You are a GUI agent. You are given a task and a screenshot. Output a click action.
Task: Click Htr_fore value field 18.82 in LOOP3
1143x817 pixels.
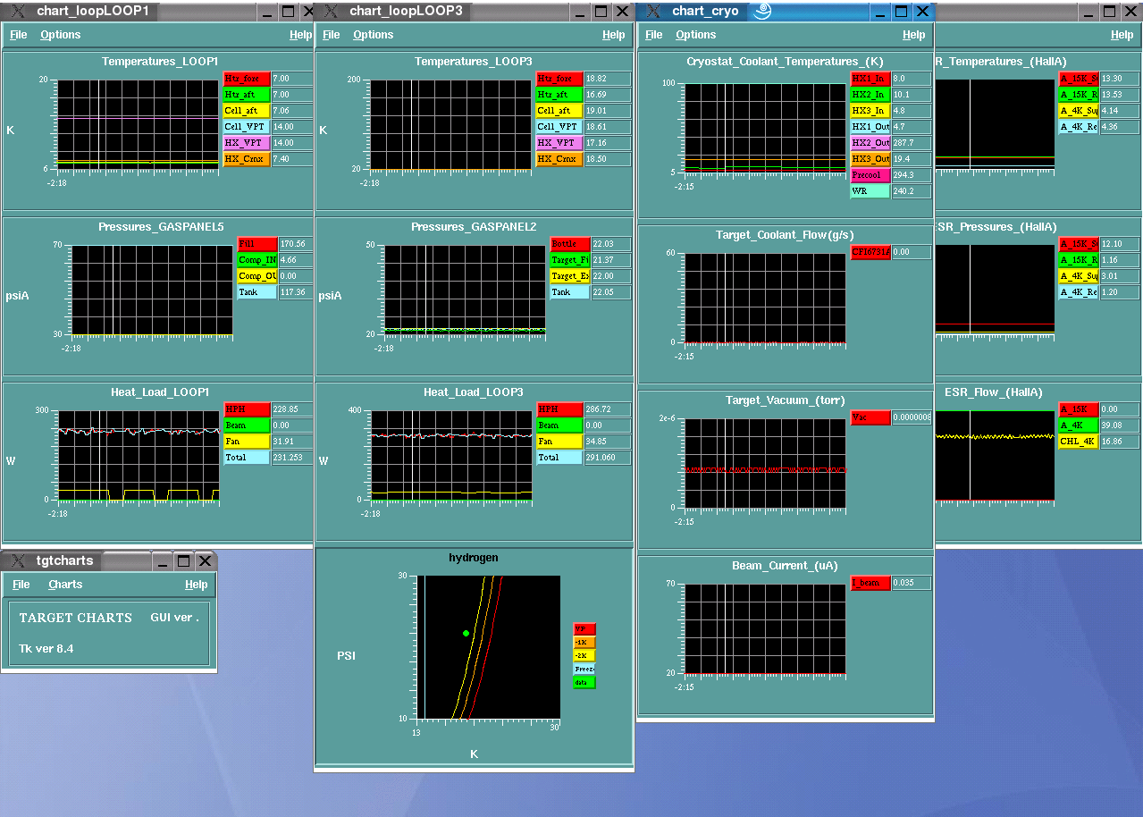tap(608, 79)
